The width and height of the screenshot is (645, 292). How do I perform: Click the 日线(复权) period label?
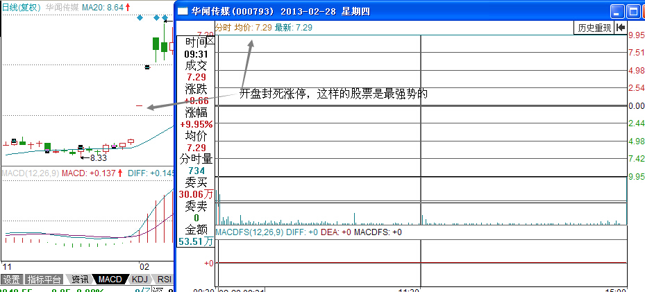(x=22, y=7)
